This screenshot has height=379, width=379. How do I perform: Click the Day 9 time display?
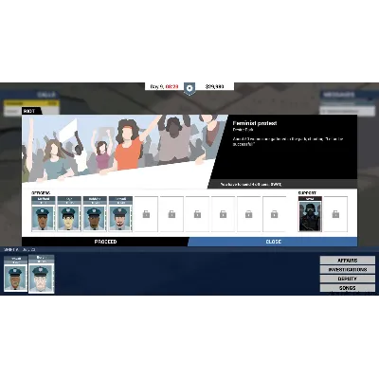(x=164, y=86)
